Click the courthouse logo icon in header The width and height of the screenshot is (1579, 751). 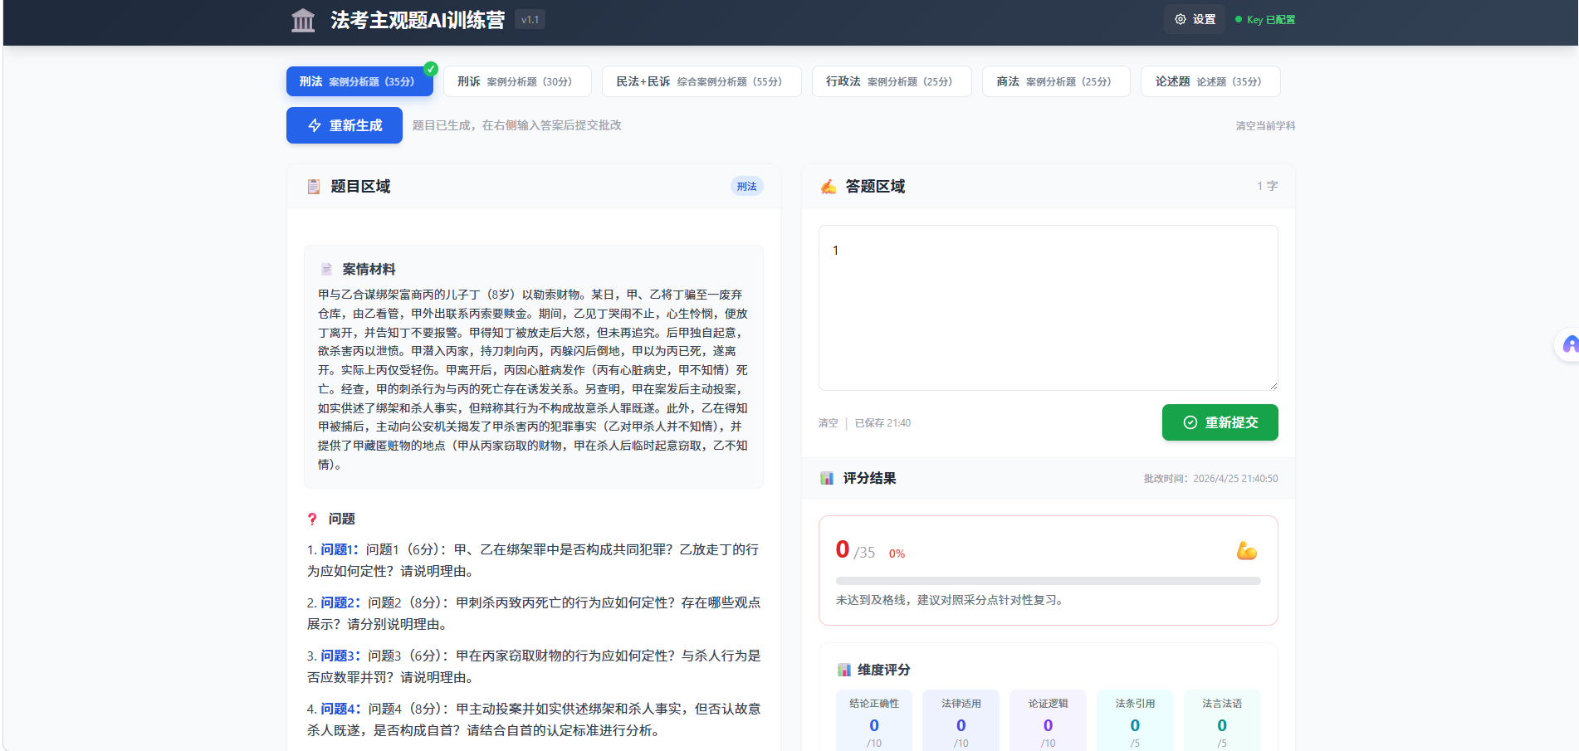[x=303, y=20]
